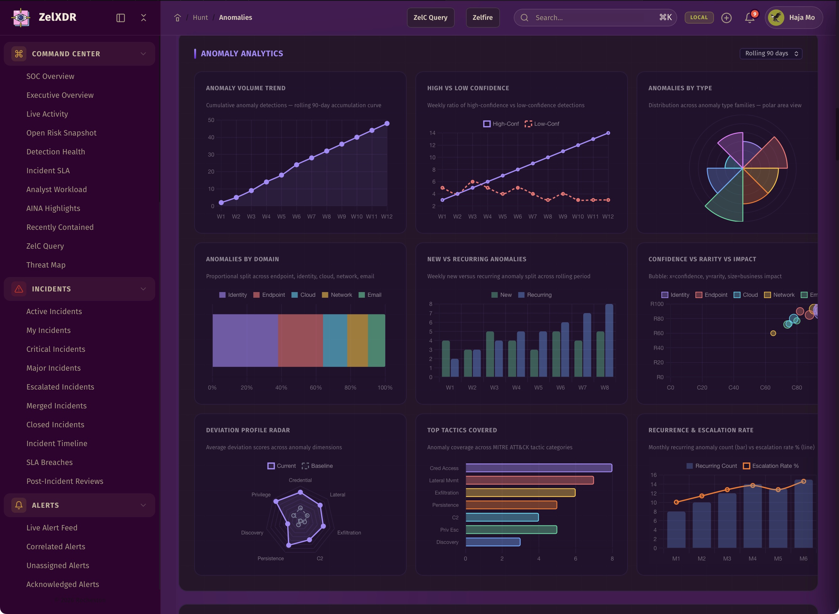Click the circled plus add icon
The width and height of the screenshot is (839, 614).
(x=726, y=18)
